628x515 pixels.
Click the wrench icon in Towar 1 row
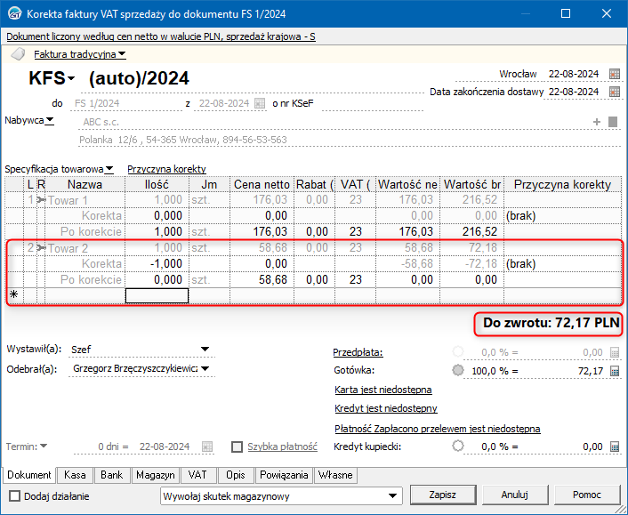click(x=41, y=200)
